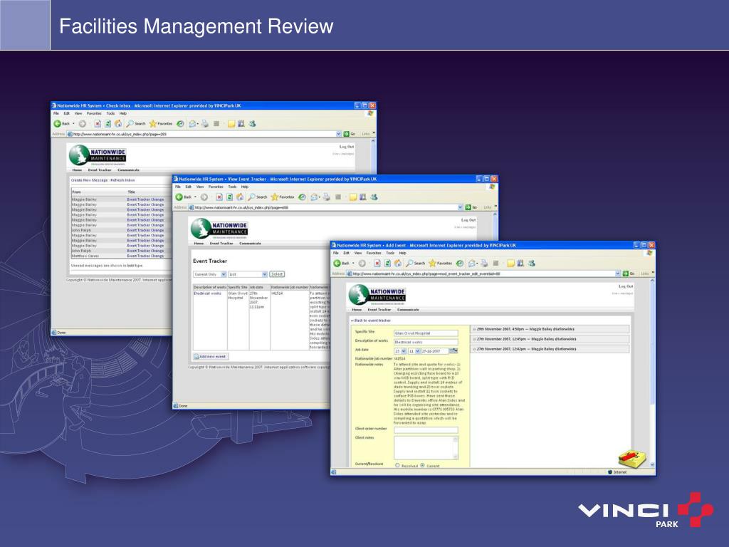Screen dimensions: 729x547
Task: Expand the 27th November 2007 12:42pm entry
Action: click(x=550, y=349)
